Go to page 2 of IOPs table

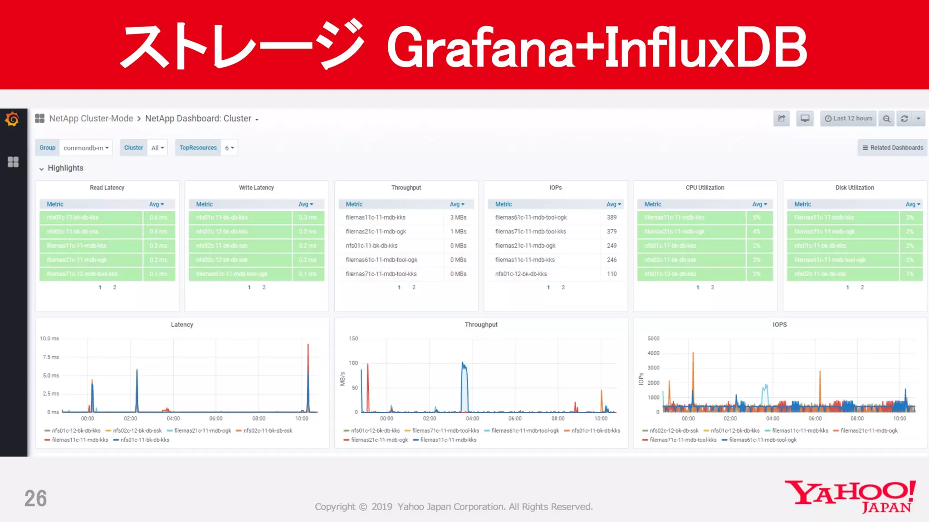563,287
